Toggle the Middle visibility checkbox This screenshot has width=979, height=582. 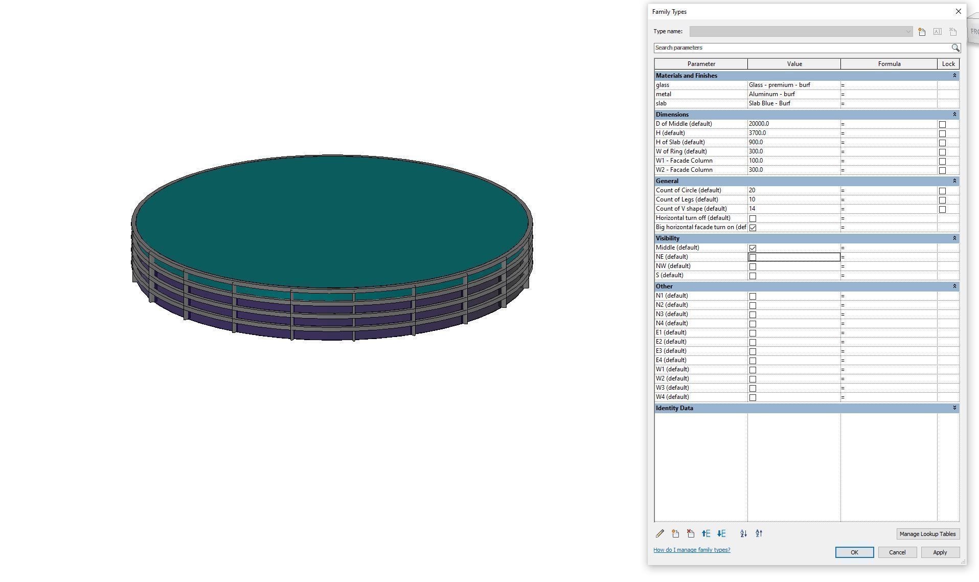753,248
